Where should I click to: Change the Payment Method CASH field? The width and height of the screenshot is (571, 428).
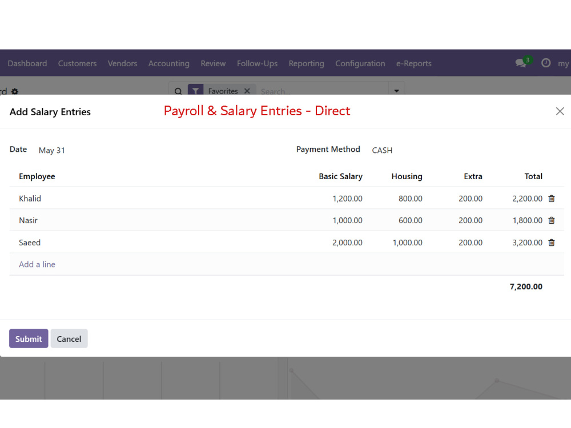coord(382,150)
